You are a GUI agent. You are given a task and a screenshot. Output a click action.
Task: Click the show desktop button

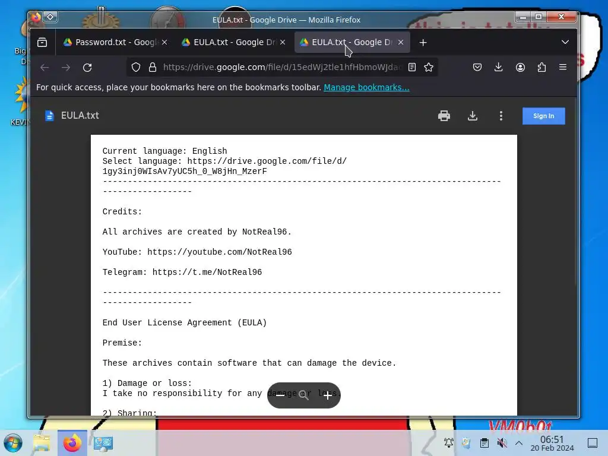click(593, 443)
